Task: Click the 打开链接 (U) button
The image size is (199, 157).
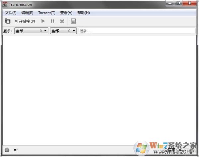Action: (25, 21)
